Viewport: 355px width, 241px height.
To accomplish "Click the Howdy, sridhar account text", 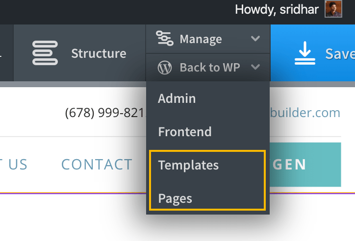I will tap(277, 9).
